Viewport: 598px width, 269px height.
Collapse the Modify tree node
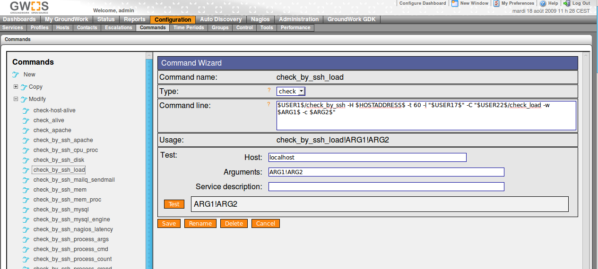pyautogui.click(x=16, y=99)
